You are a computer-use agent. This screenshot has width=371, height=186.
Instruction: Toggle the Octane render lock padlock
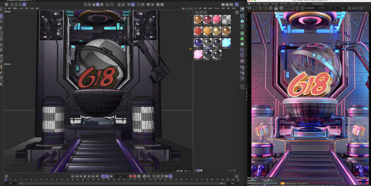pos(276,8)
